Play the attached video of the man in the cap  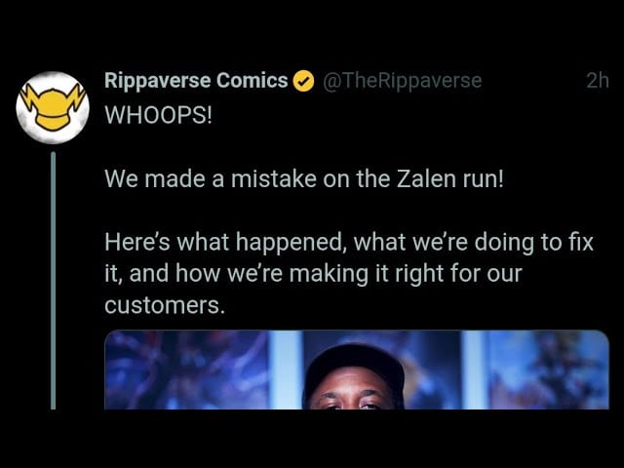coord(357,370)
